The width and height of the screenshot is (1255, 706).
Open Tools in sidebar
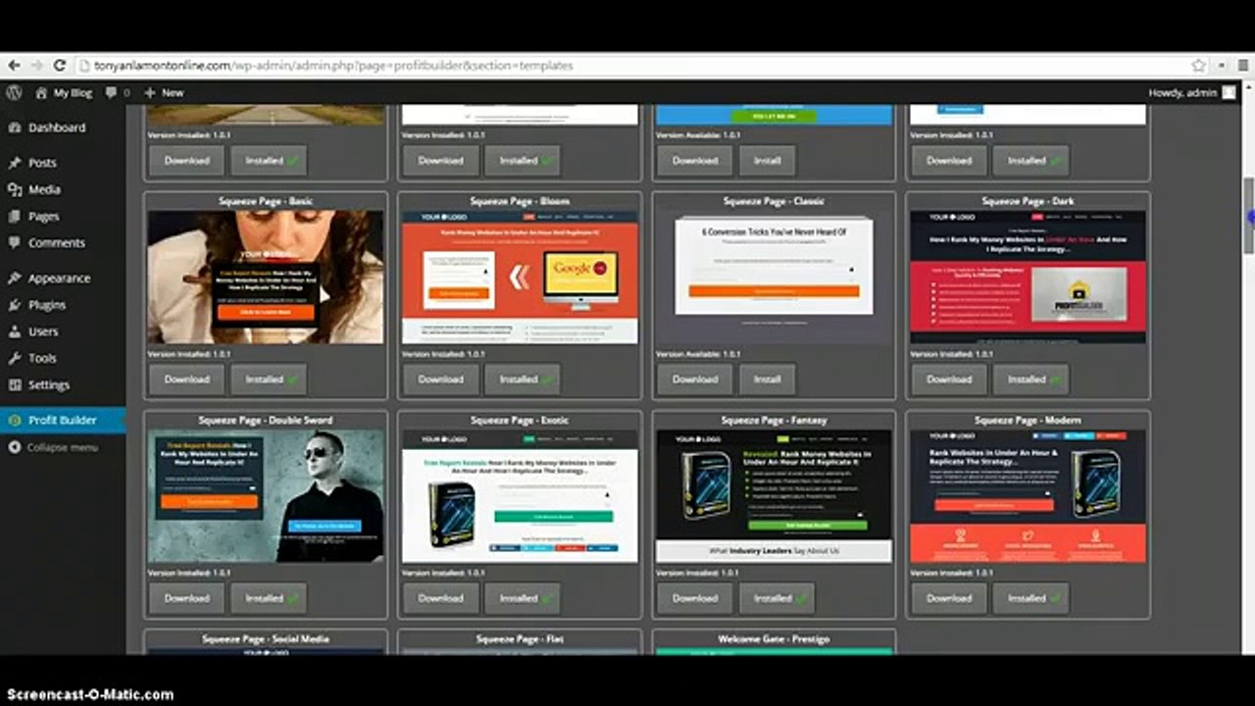click(42, 358)
